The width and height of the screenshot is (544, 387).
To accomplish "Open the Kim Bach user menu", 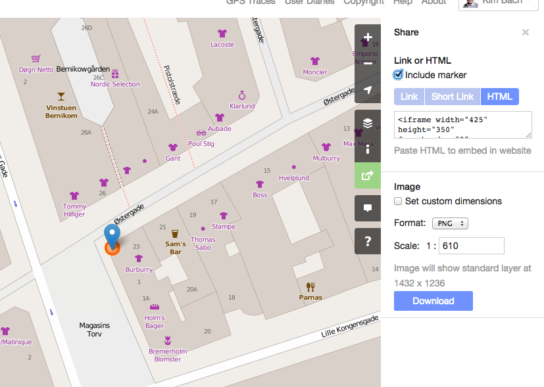I will pos(498,3).
